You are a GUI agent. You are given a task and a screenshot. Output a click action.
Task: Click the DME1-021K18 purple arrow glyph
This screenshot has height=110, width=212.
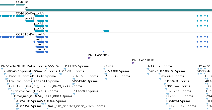133,63
